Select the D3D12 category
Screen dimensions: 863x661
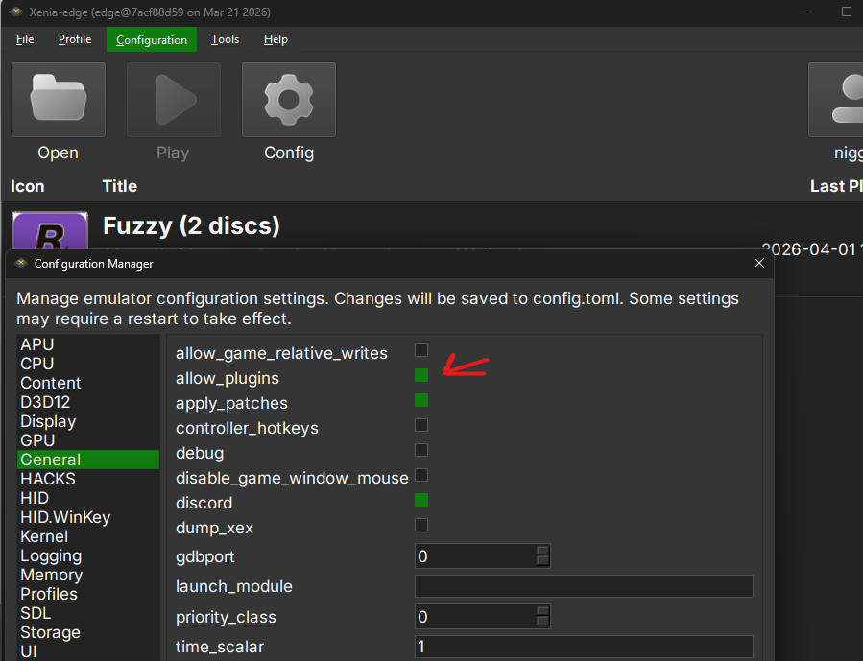[88, 402]
